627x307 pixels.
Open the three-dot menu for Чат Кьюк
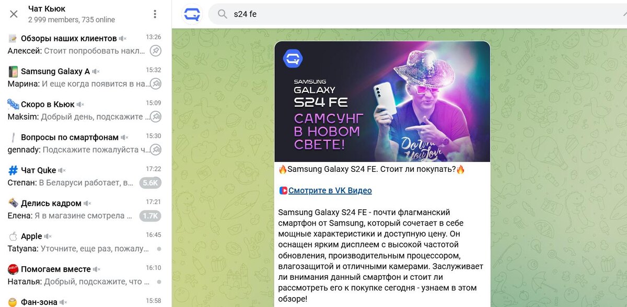155,14
